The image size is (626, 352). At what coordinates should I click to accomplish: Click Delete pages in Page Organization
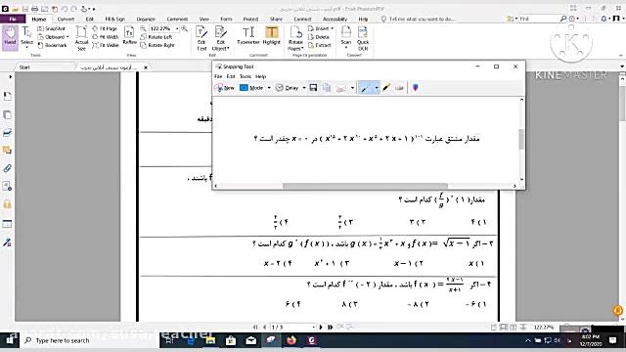click(x=319, y=37)
